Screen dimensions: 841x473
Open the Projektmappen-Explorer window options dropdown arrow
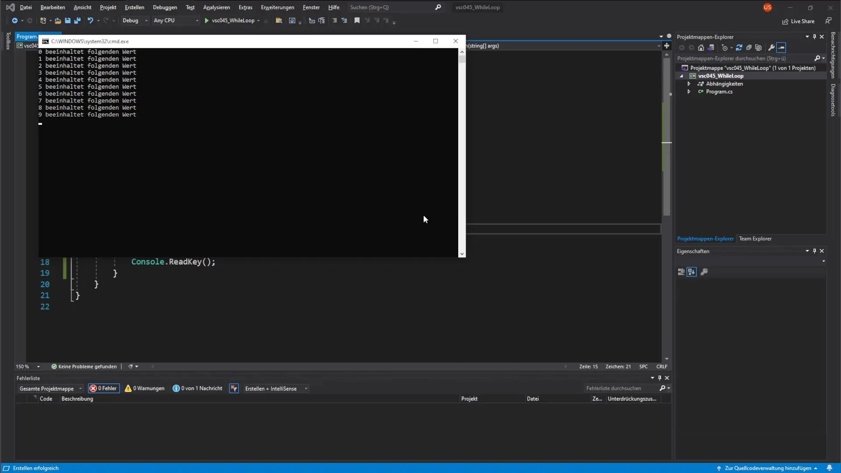coord(807,37)
